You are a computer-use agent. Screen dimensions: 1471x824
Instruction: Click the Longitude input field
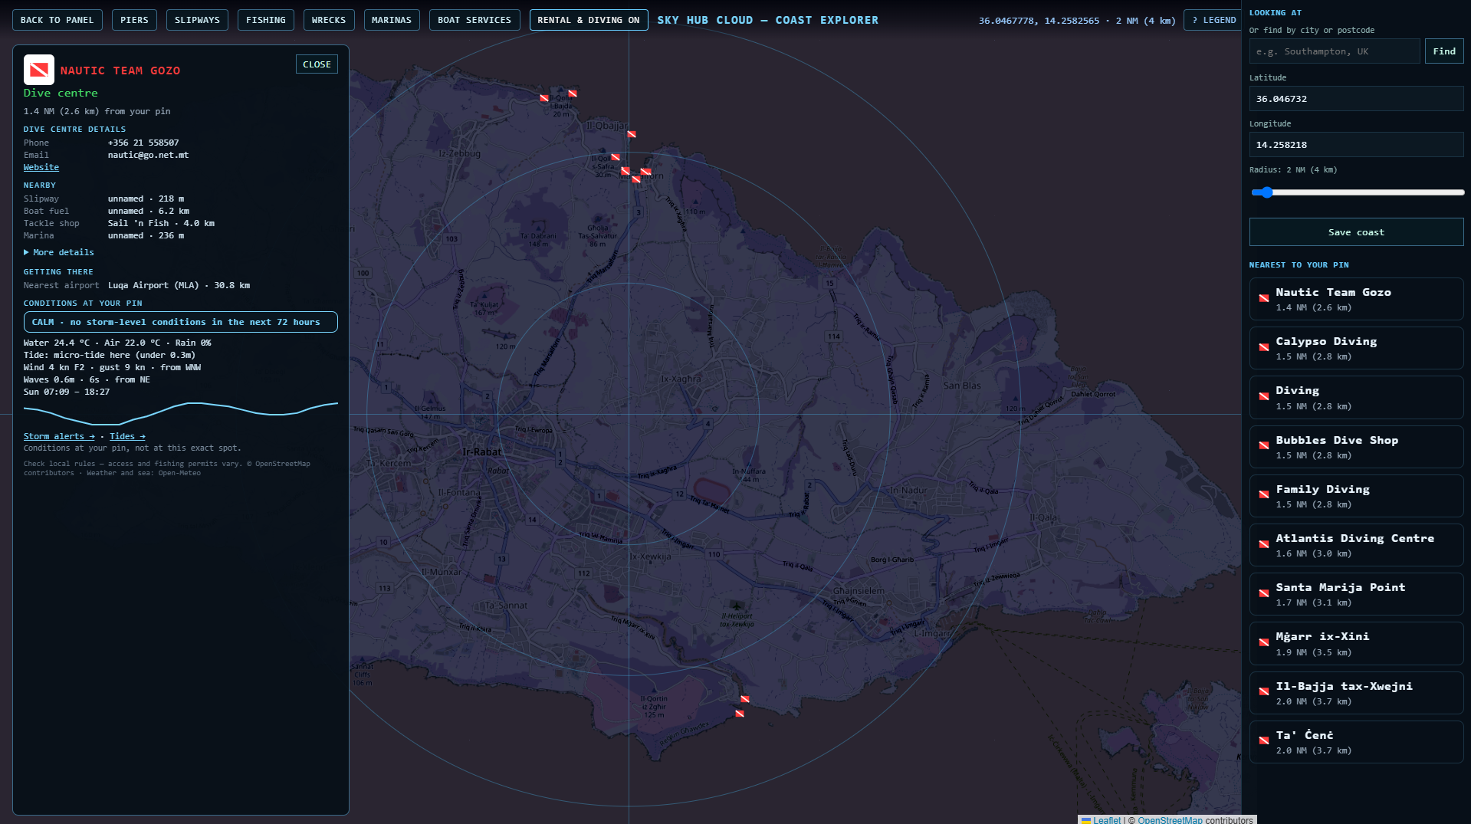click(1356, 145)
